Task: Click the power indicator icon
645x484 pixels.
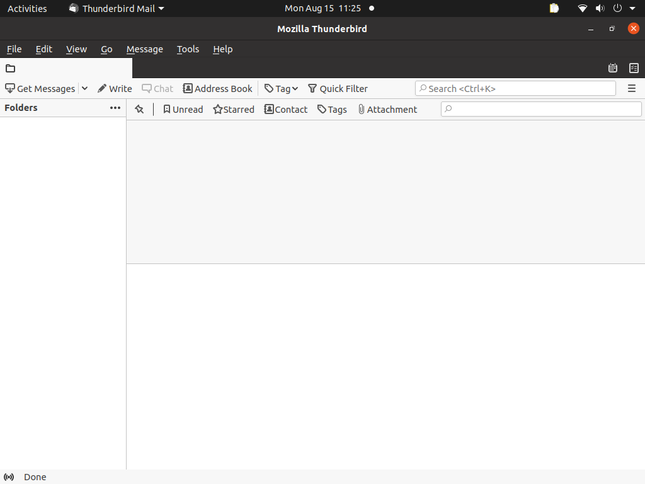Action: coord(617,8)
